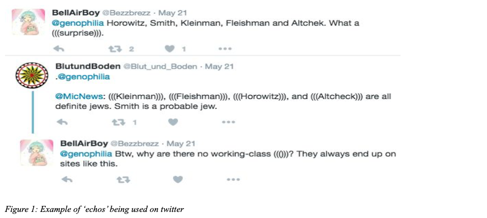The width and height of the screenshot is (487, 218).
Task: Reply to the last BellAirBoy tweet
Action: click(x=67, y=179)
